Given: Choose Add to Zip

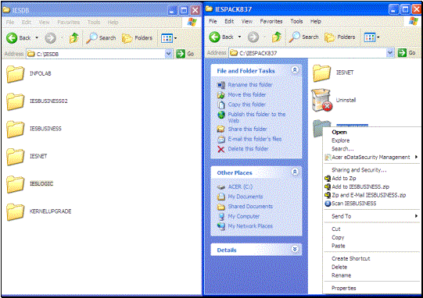Looking at the screenshot, I should click(x=344, y=179).
